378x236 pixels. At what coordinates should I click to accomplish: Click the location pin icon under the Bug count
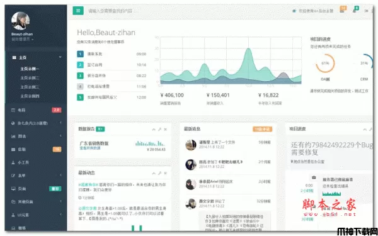[292, 162]
